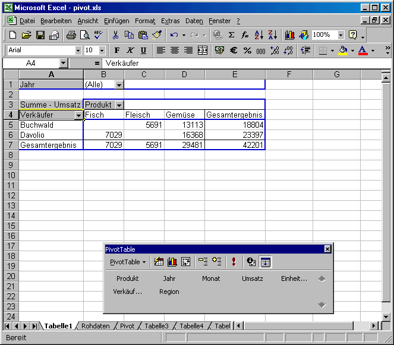Sort ascending with the A-Z icon
This screenshot has height=345, width=394.
tap(259, 35)
